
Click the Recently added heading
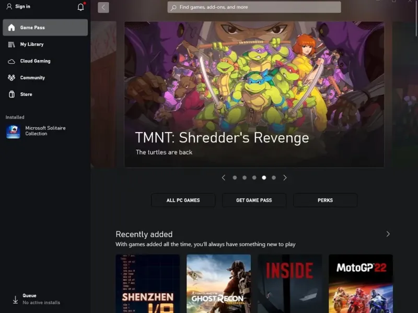(x=144, y=234)
